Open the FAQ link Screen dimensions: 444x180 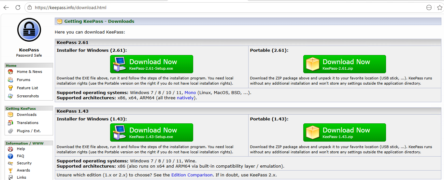pos(21,156)
